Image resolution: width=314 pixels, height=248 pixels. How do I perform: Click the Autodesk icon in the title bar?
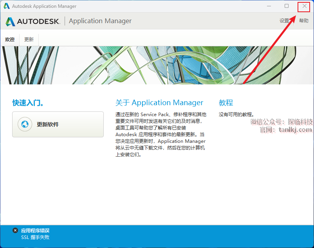[x=7, y=6]
